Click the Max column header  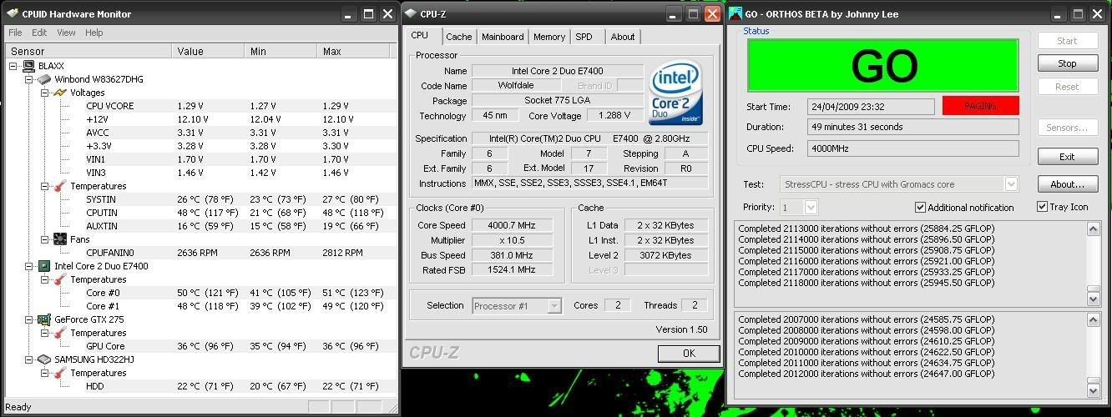(332, 51)
